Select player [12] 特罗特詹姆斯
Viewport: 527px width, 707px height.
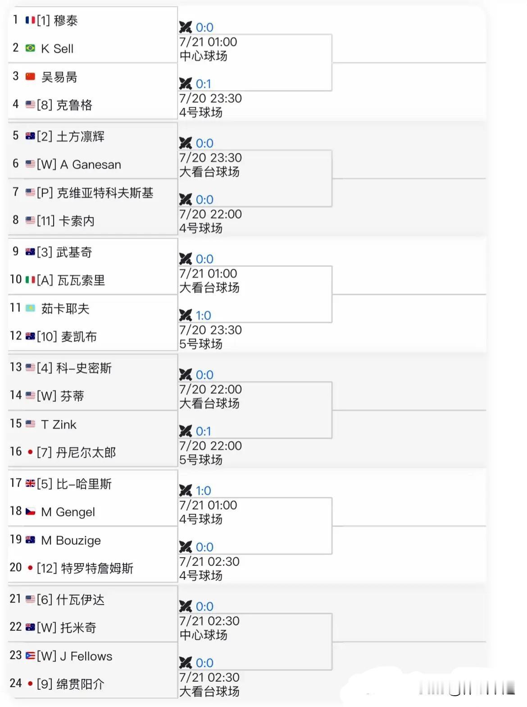(x=85, y=568)
